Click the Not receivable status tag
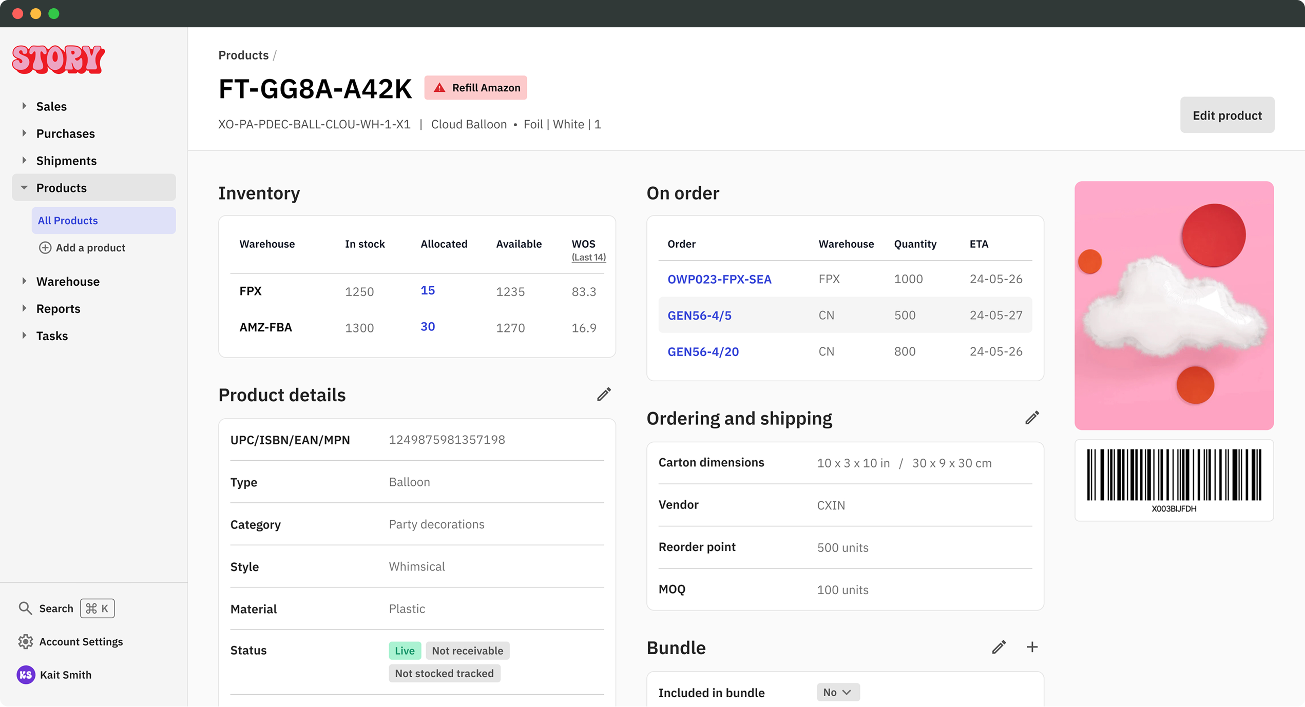Screen dimensions: 1305x707 tap(467, 651)
